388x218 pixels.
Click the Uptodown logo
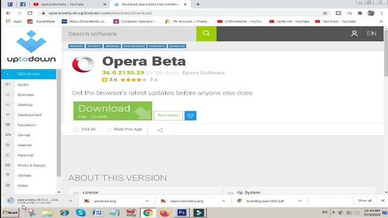(x=31, y=47)
